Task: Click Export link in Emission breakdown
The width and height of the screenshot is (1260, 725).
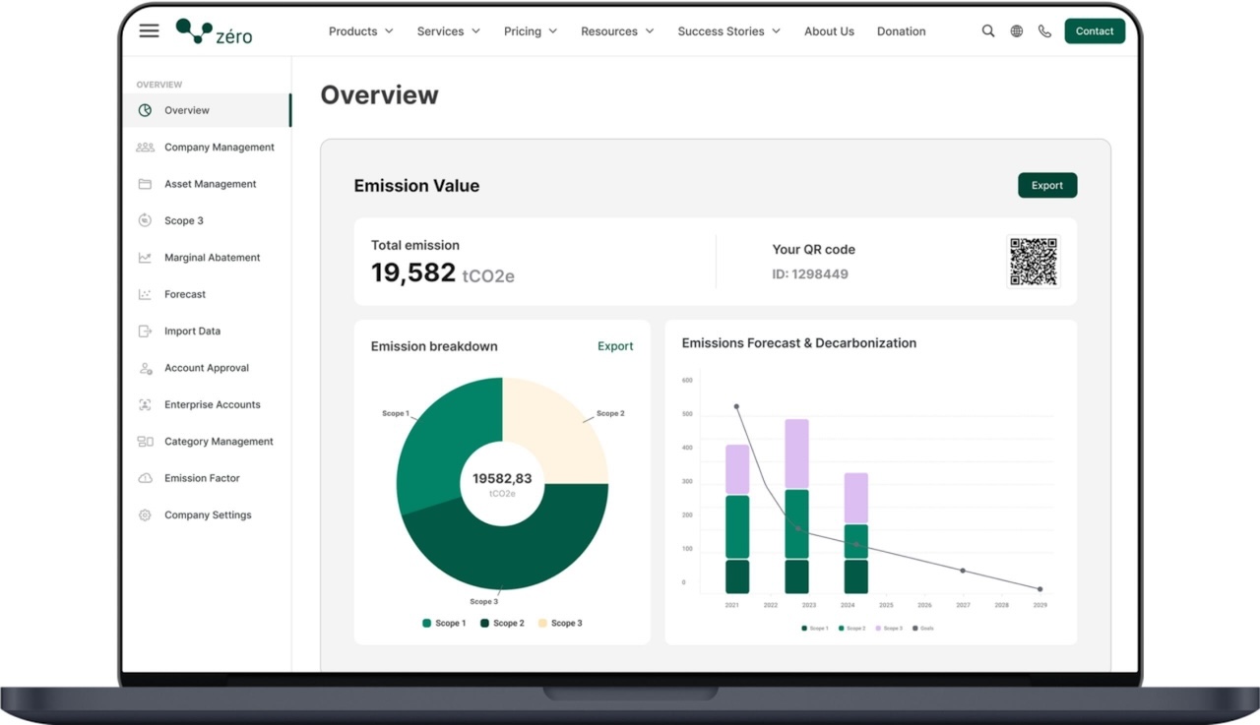Action: point(615,346)
